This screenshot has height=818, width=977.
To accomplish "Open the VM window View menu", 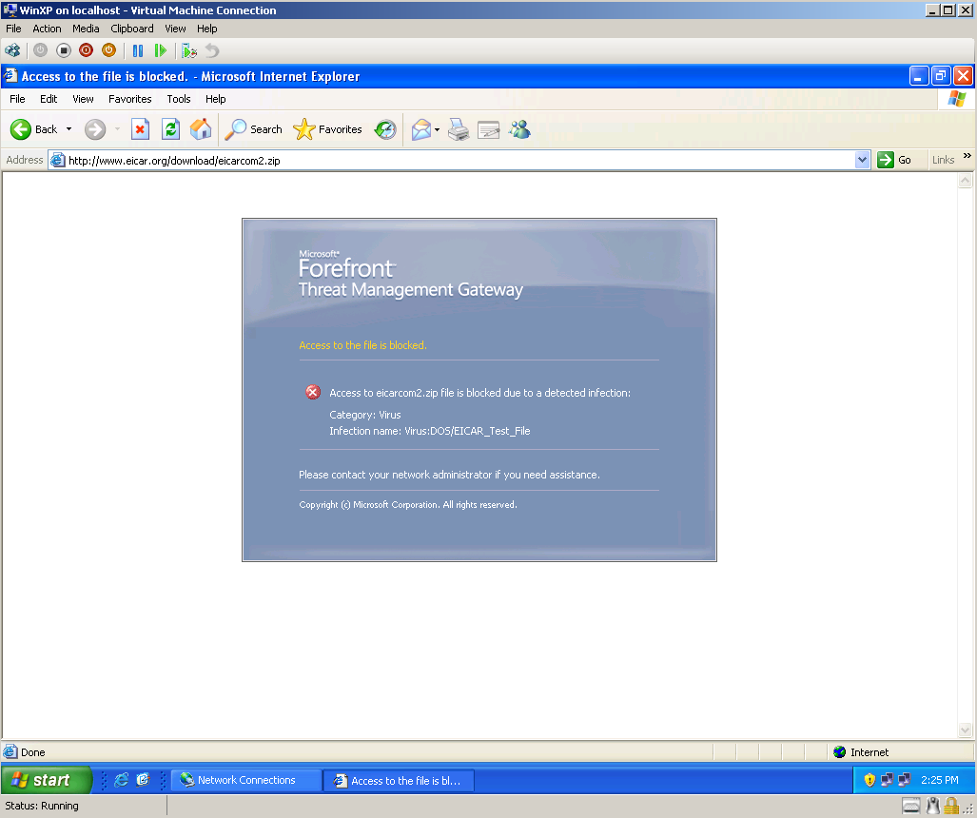I will pyautogui.click(x=175, y=29).
